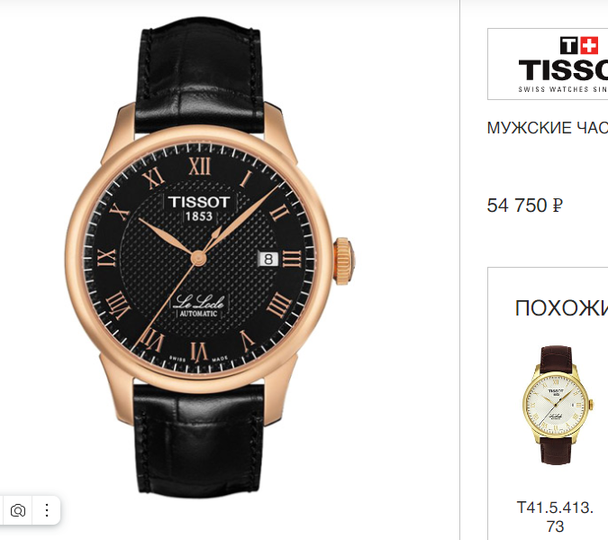This screenshot has width=608, height=540.
Task: Select the 54 750 ₽ price text
Action: [x=524, y=205]
